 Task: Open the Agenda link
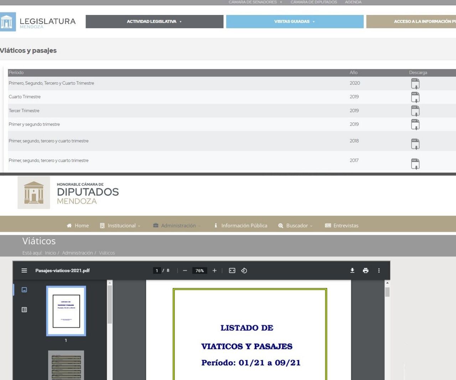coord(353,2)
